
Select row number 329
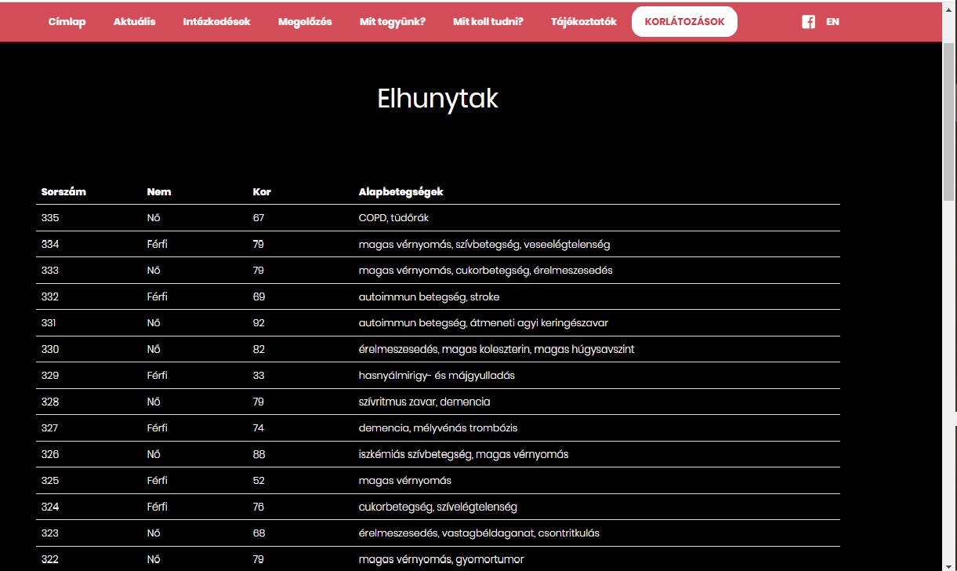[50, 376]
